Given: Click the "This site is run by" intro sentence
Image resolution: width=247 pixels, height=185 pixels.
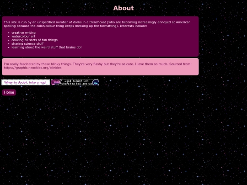Looking at the screenshot, I should pyautogui.click(x=97, y=24).
